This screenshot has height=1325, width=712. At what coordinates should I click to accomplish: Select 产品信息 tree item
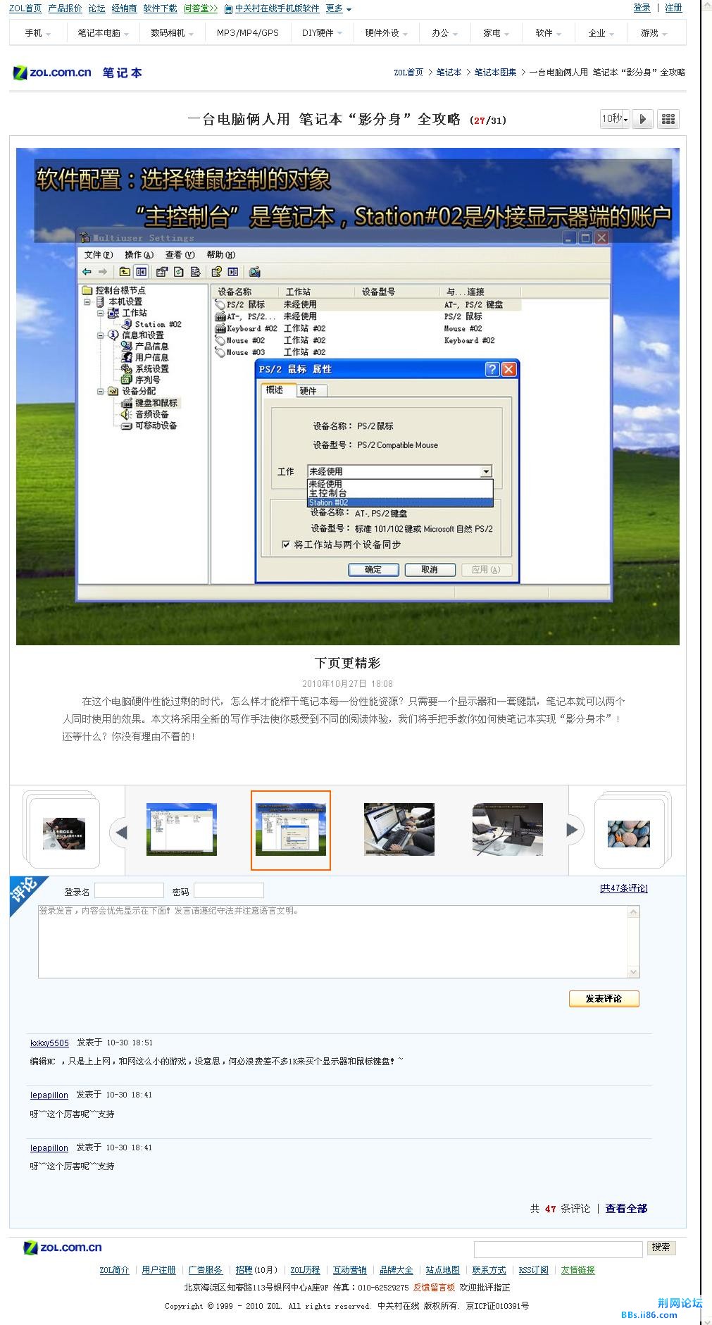click(x=146, y=347)
